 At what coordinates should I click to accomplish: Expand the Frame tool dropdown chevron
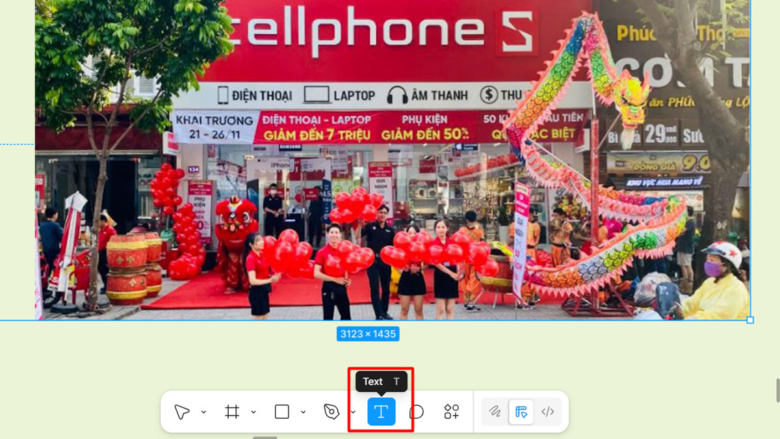coord(253,412)
